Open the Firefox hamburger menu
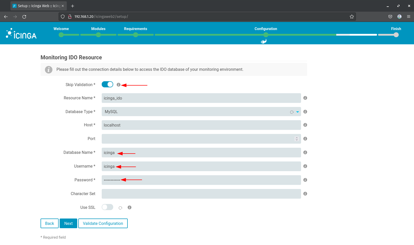This screenshot has width=414, height=245. (409, 17)
